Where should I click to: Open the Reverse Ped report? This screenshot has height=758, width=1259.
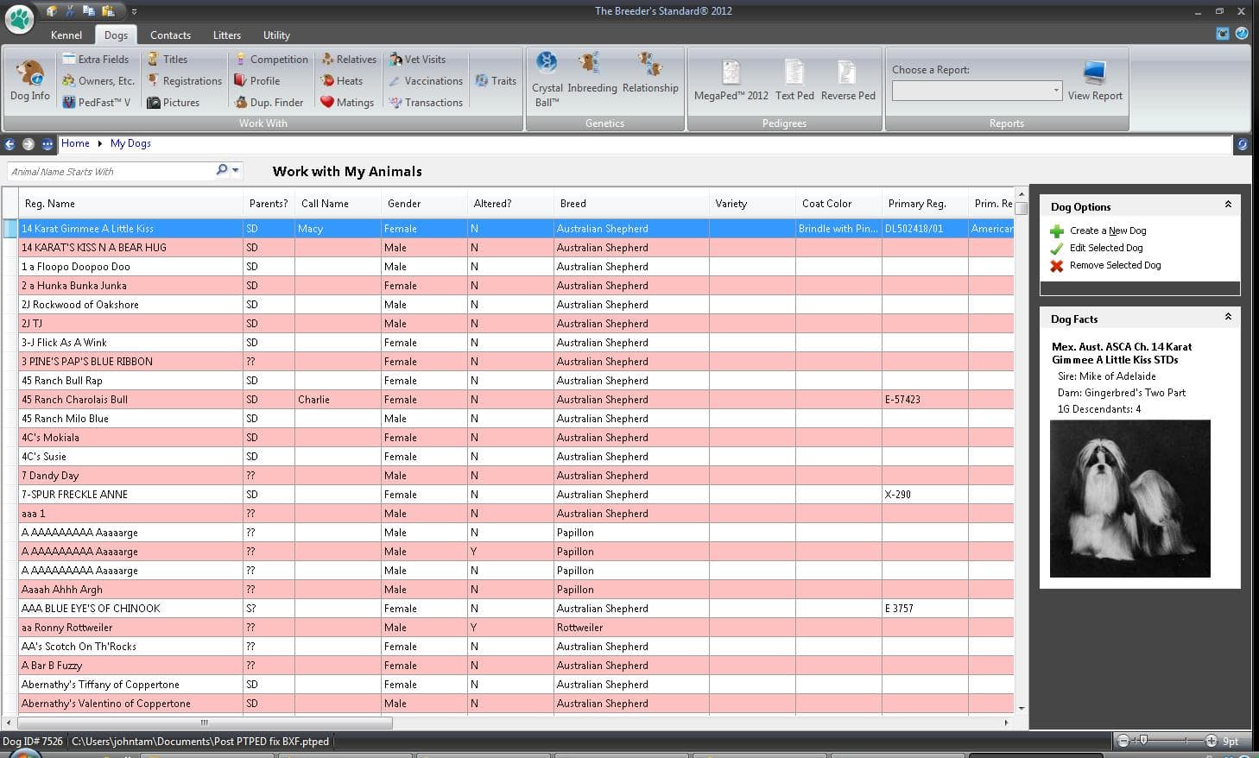click(x=847, y=80)
